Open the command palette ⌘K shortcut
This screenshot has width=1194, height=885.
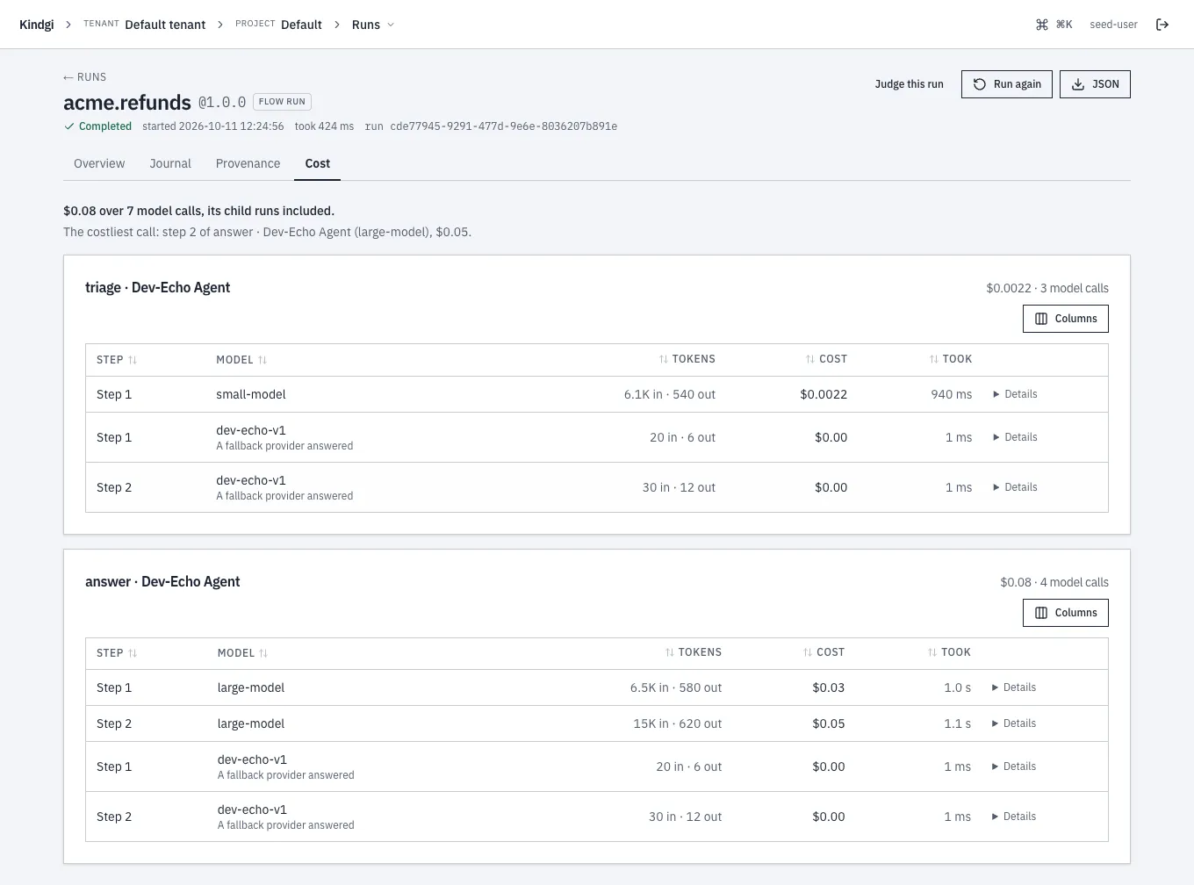(x=1054, y=25)
